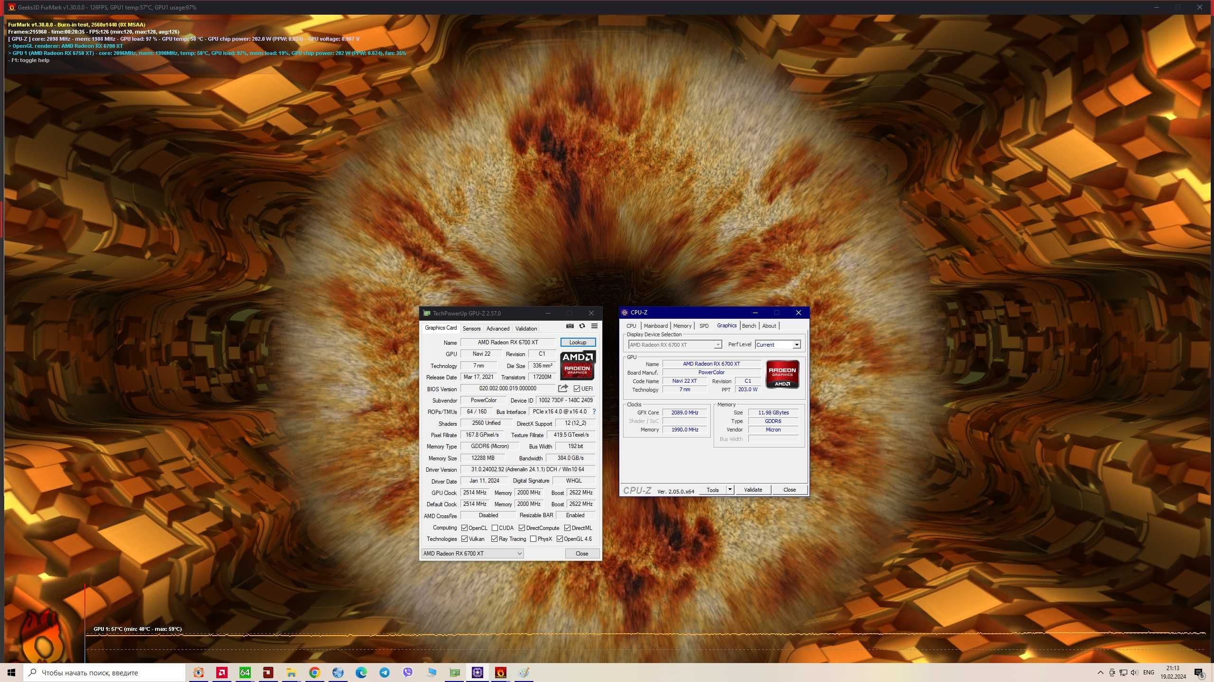Click the GPU-Z refresh/sensor update slider area
This screenshot has width=1214, height=682.
[582, 326]
